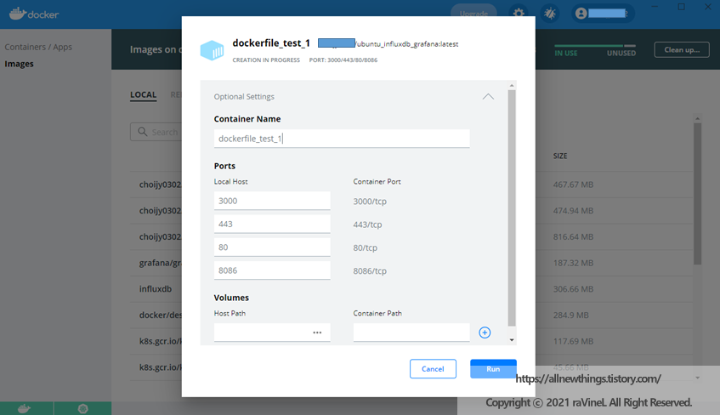Click the search magnifier icon
The height and width of the screenshot is (415, 720).
click(143, 132)
